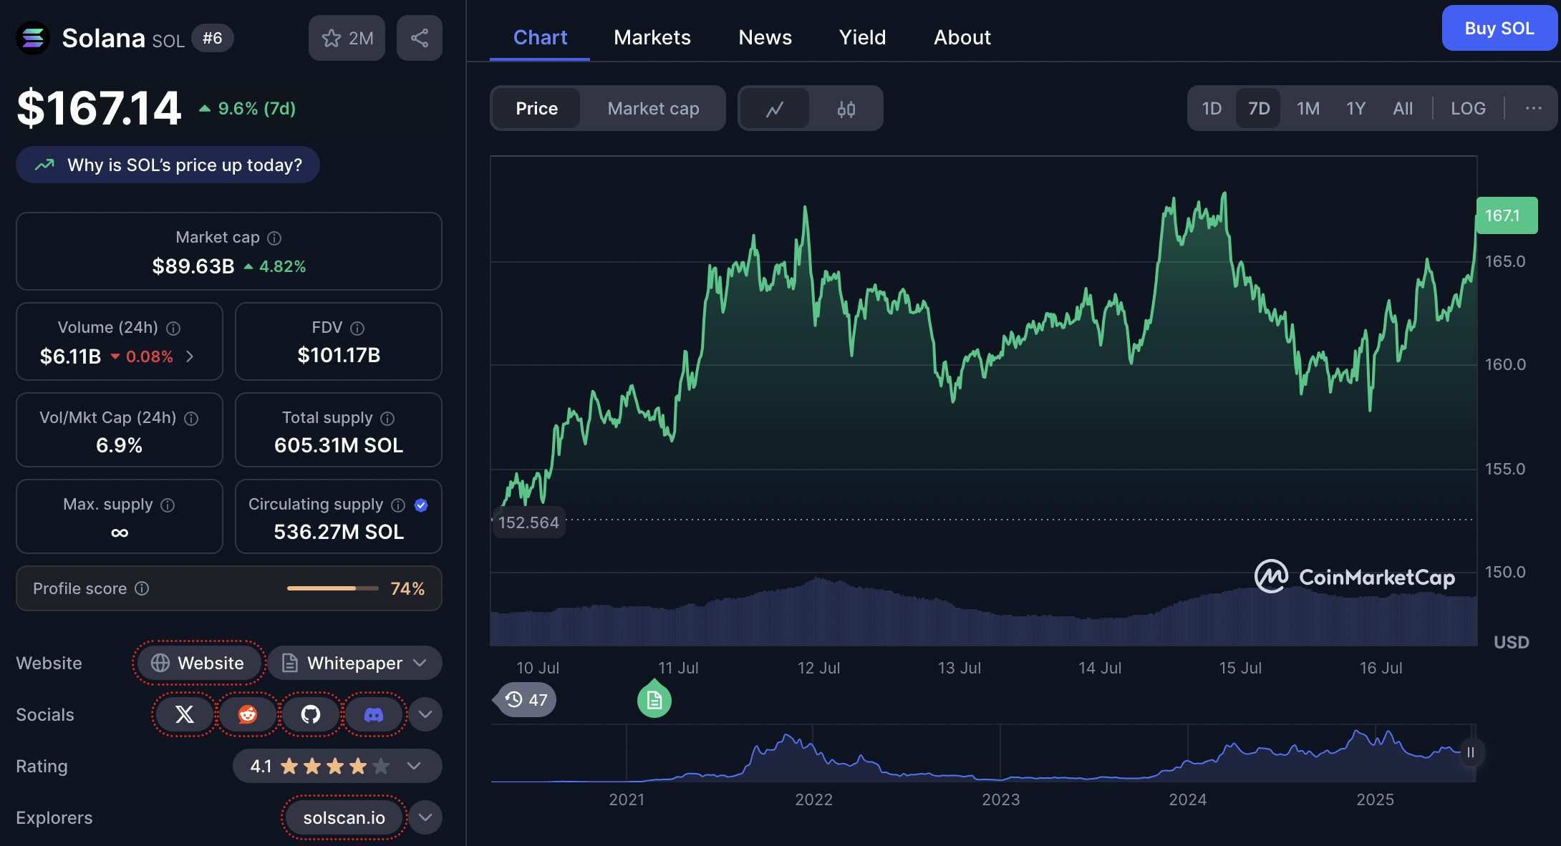The height and width of the screenshot is (846, 1561).
Task: Click the $89.63B market cap value
Action: click(x=193, y=266)
